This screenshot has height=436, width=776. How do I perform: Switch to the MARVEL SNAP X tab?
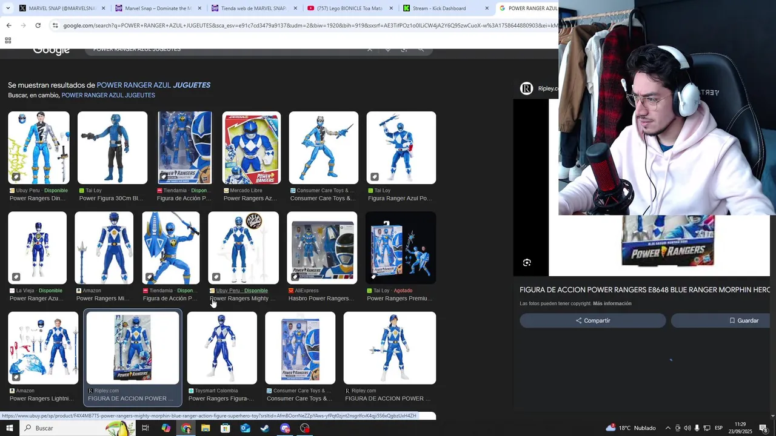62,8
